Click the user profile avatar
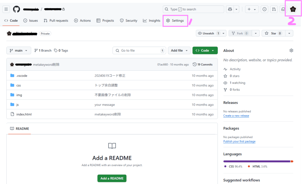The image size is (302, 184). click(x=293, y=9)
